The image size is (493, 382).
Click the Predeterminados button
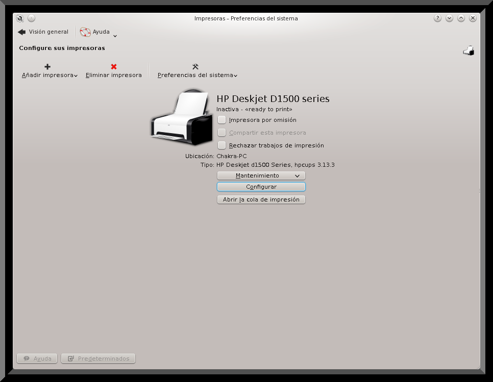(x=98, y=359)
